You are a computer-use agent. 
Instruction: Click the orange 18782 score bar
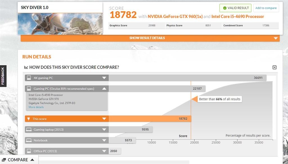[150, 119]
